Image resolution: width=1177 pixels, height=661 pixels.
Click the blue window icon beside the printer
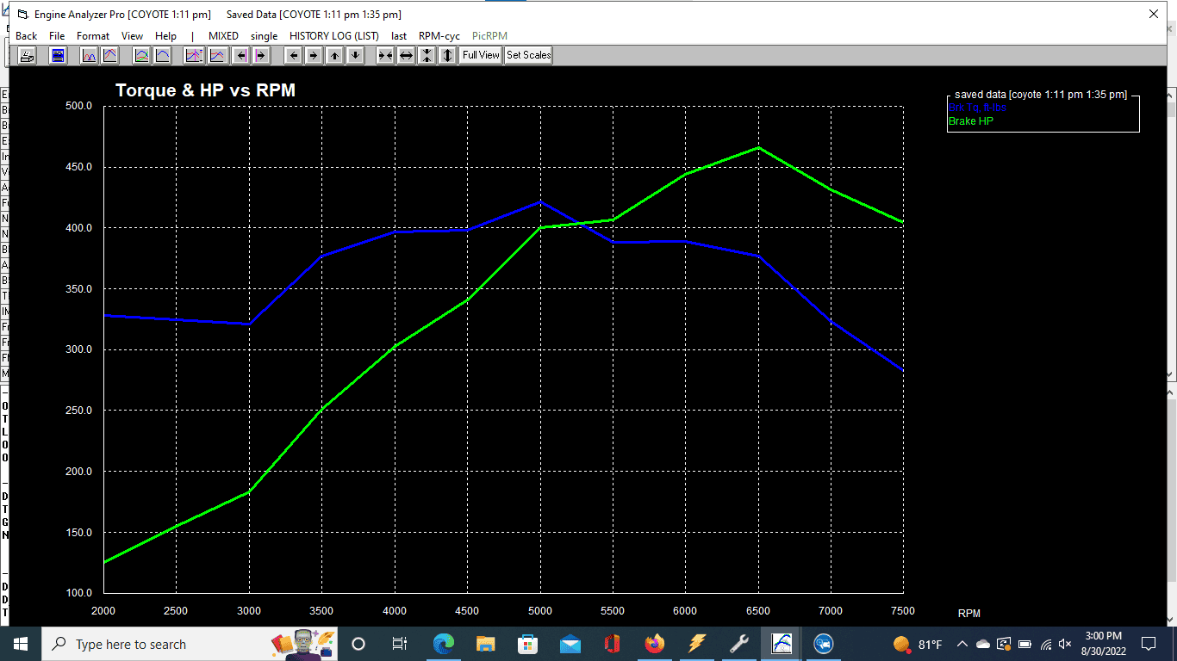pyautogui.click(x=58, y=55)
